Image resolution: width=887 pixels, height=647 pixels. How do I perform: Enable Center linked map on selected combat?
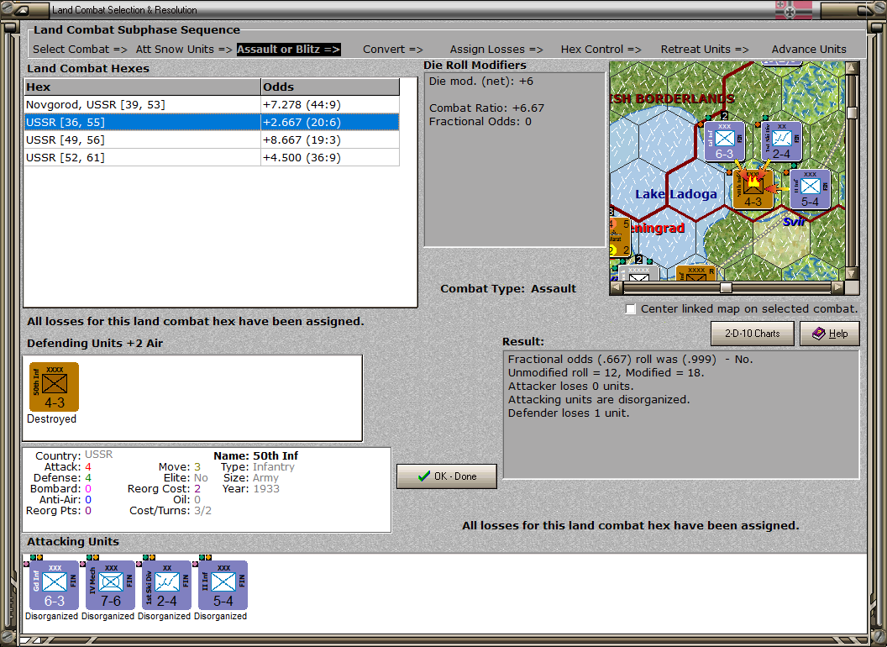(631, 309)
